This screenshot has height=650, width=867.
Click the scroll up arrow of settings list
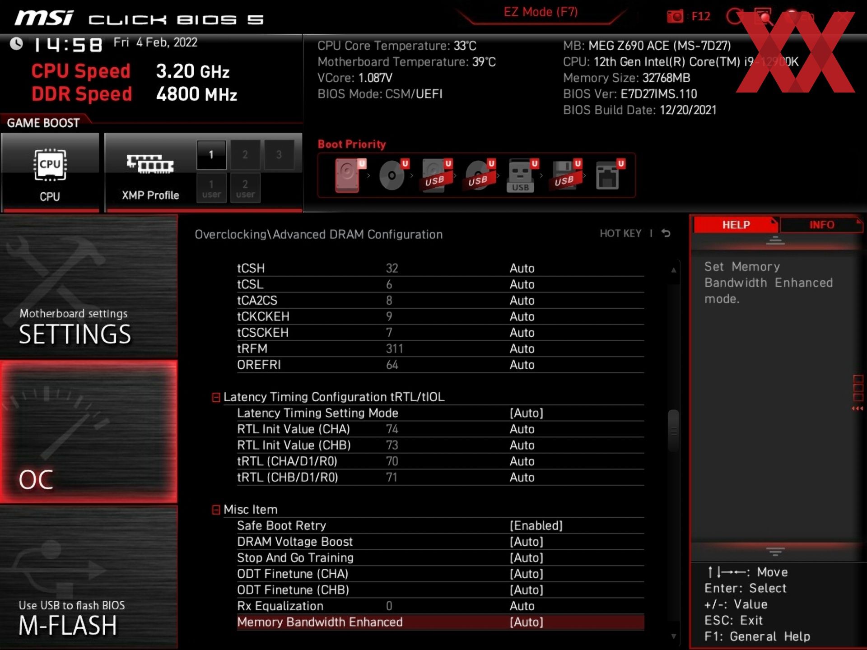[x=673, y=270]
